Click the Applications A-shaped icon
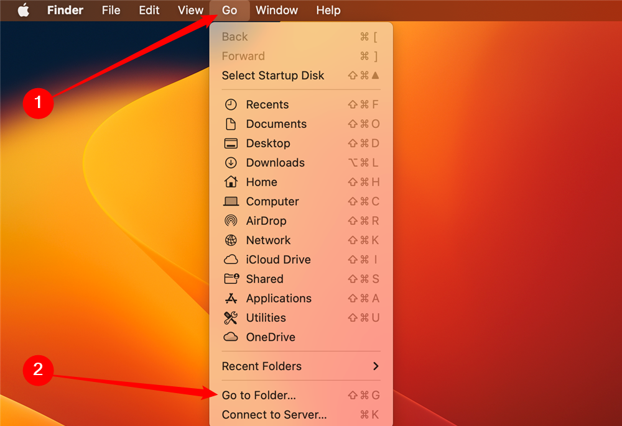The width and height of the screenshot is (622, 426). 231,298
